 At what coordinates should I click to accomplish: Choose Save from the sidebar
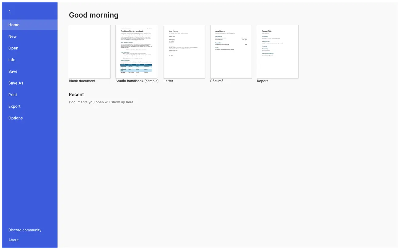pos(30,72)
